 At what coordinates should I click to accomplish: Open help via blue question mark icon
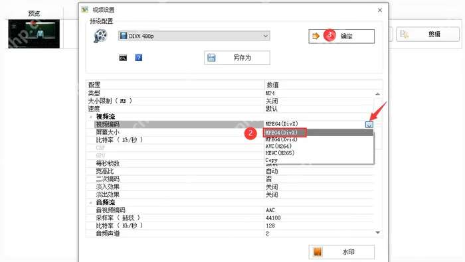(x=138, y=58)
